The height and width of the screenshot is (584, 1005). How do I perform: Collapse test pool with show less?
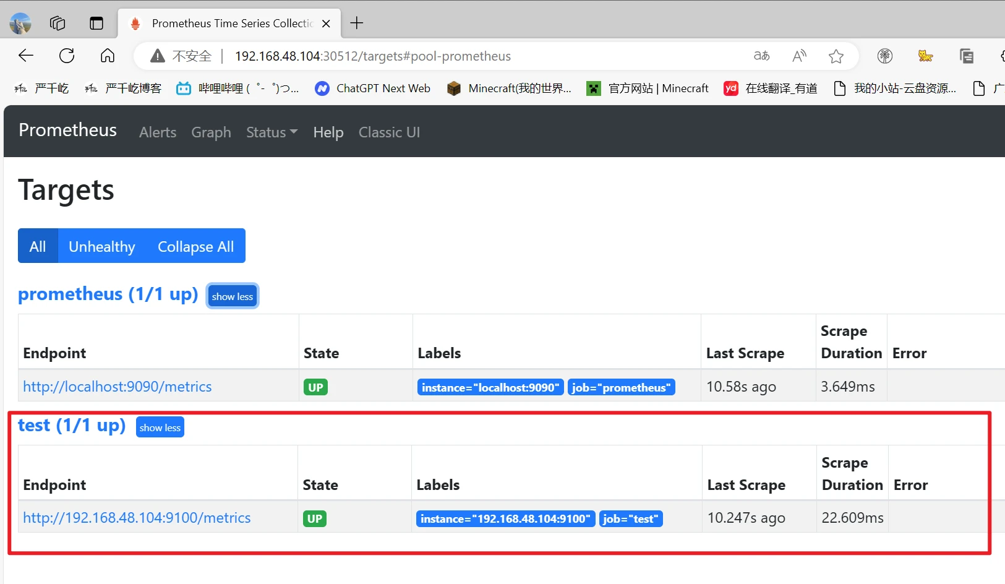coord(160,427)
